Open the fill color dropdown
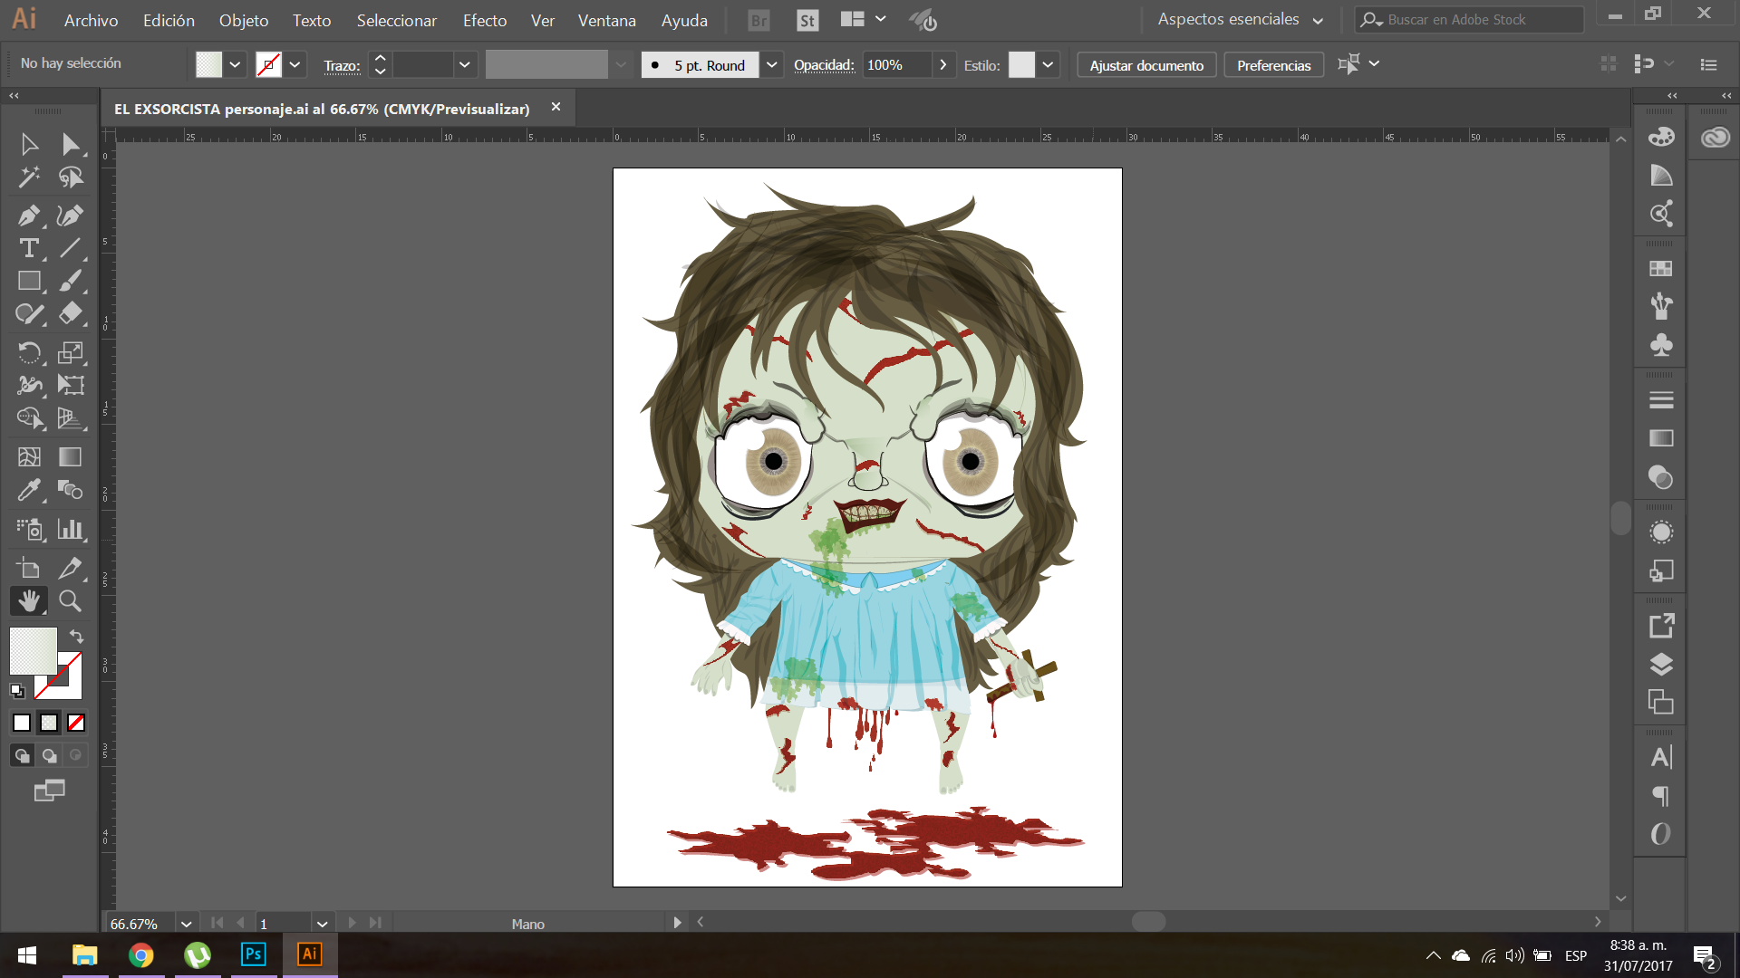 pos(235,64)
